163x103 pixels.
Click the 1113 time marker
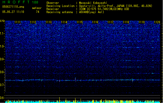pyautogui.click(x=48, y=22)
